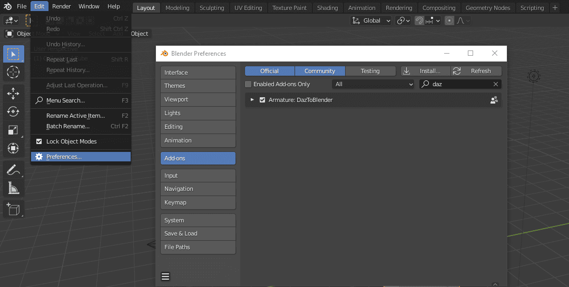Toggle the Lock Object Modes checkbox

click(x=39, y=141)
